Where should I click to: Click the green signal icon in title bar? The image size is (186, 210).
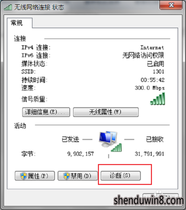[x=8, y=7]
